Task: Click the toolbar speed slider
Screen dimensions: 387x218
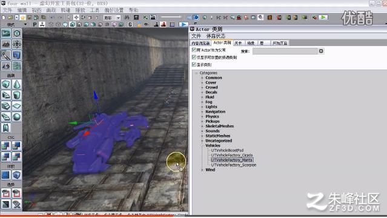Action: coord(171,17)
